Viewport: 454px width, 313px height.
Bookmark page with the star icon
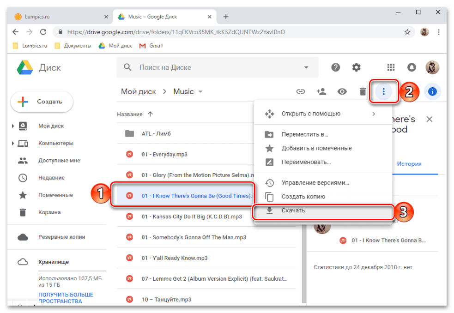(x=407, y=32)
